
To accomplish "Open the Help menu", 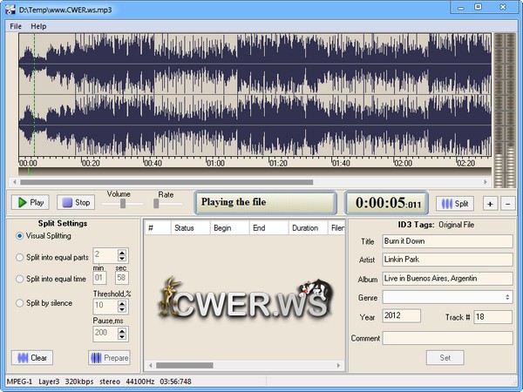I will coord(38,26).
